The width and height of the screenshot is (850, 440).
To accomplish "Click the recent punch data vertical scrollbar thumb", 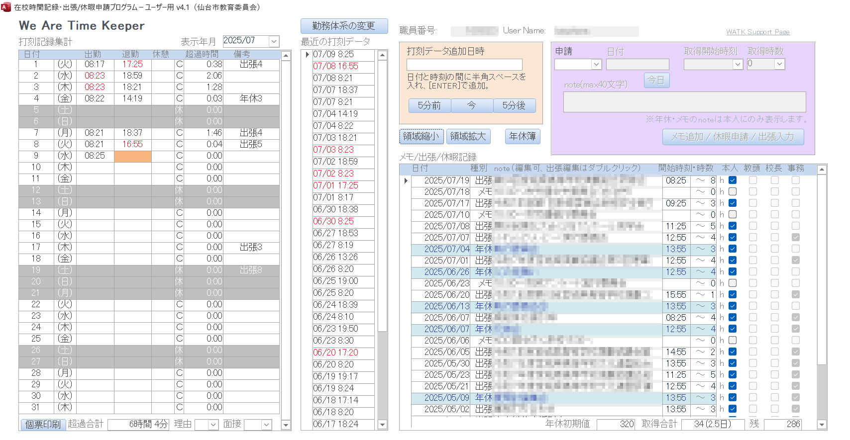I will 382,195.
